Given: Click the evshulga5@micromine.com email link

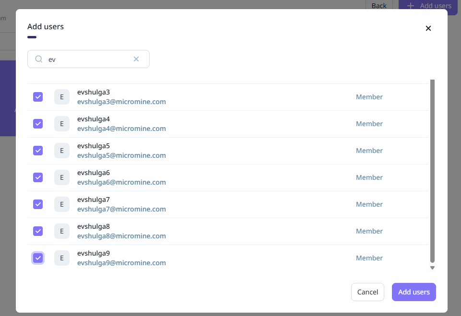Looking at the screenshot, I should click(121, 155).
